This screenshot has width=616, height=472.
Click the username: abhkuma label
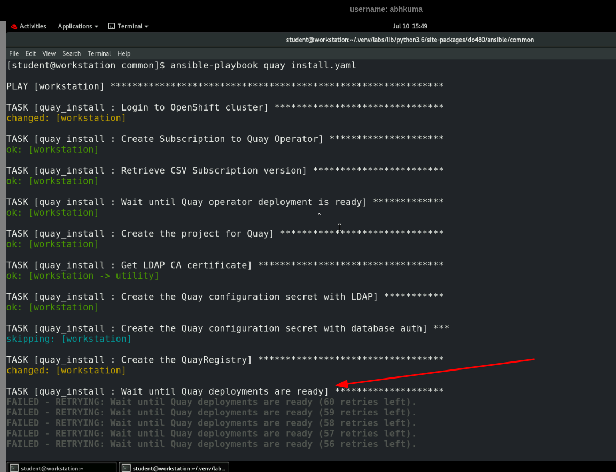pyautogui.click(x=386, y=9)
